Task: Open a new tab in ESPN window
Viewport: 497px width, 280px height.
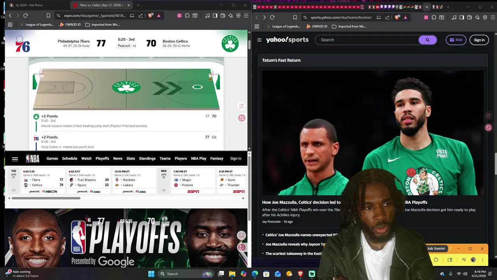Action: (138, 5)
